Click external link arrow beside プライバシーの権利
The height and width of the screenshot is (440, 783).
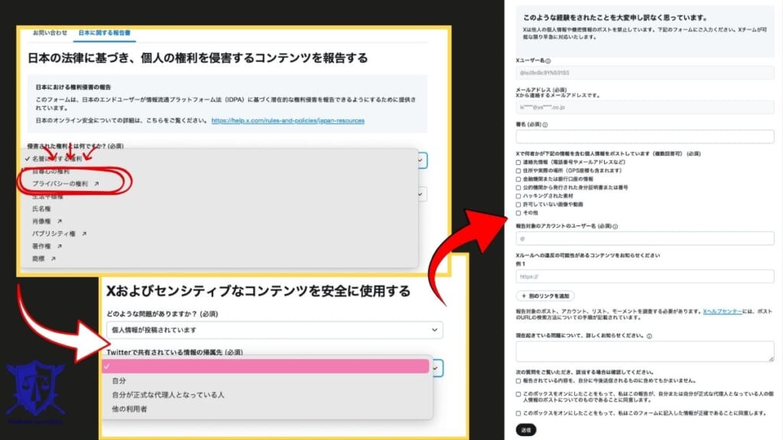[98, 183]
